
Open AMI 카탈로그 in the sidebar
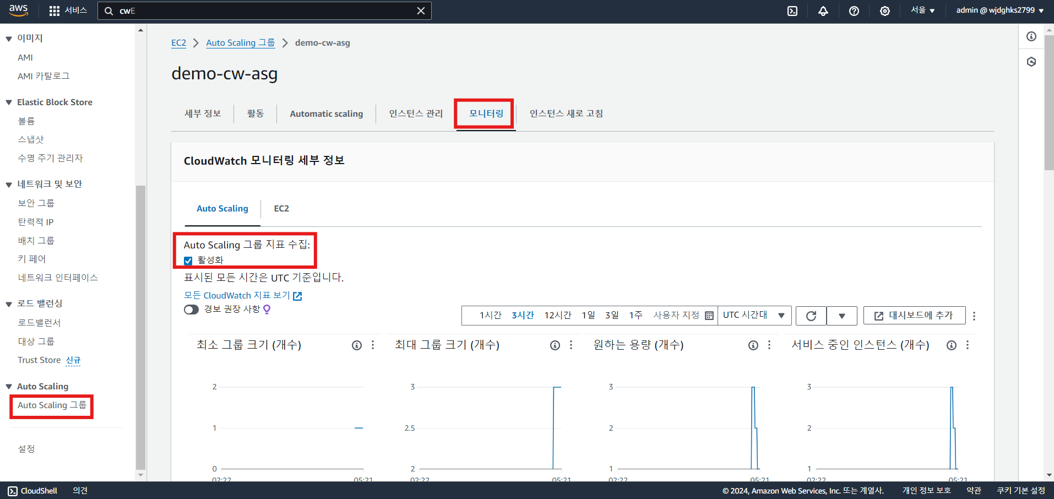(44, 76)
